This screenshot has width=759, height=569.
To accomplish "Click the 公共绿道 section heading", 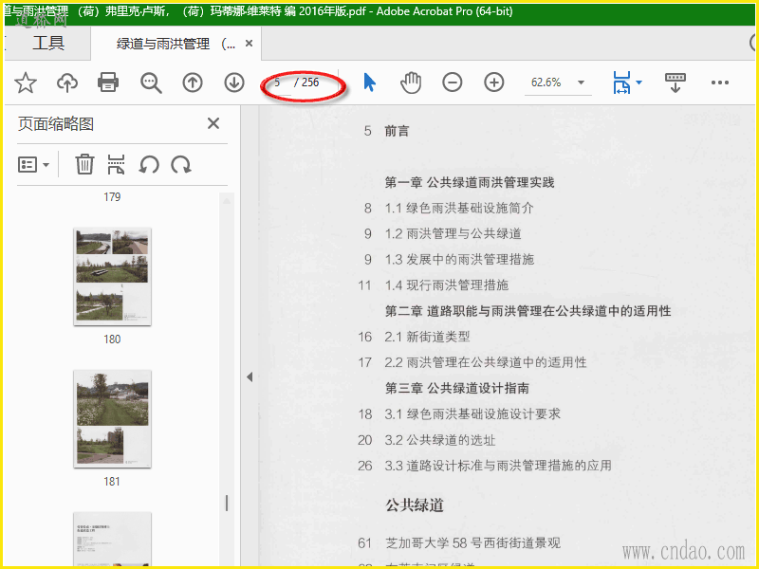I will 415,505.
